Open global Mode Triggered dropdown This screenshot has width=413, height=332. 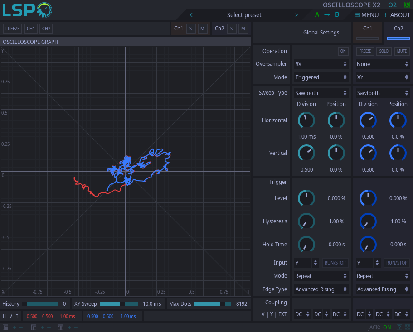321,77
